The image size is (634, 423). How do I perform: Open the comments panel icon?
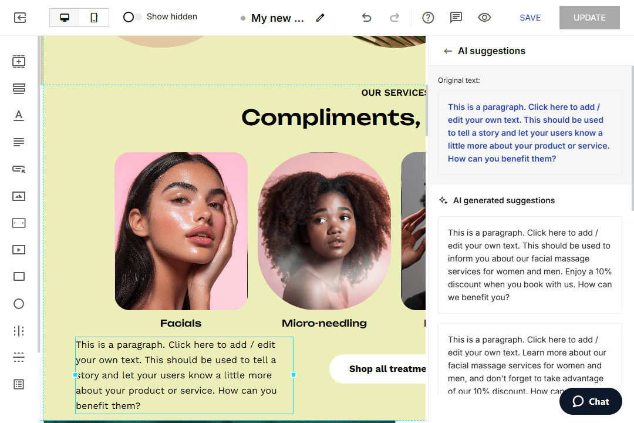click(456, 18)
